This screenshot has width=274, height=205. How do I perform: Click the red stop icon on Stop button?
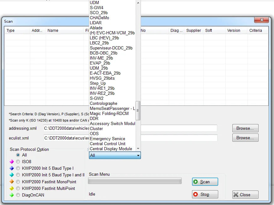click(195, 194)
